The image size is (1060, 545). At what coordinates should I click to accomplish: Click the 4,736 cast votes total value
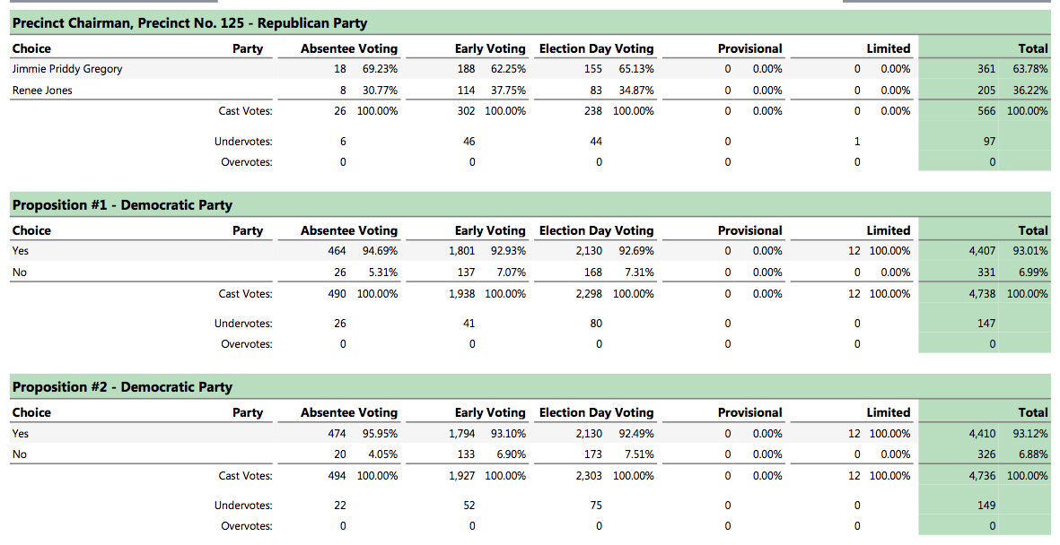(x=981, y=476)
